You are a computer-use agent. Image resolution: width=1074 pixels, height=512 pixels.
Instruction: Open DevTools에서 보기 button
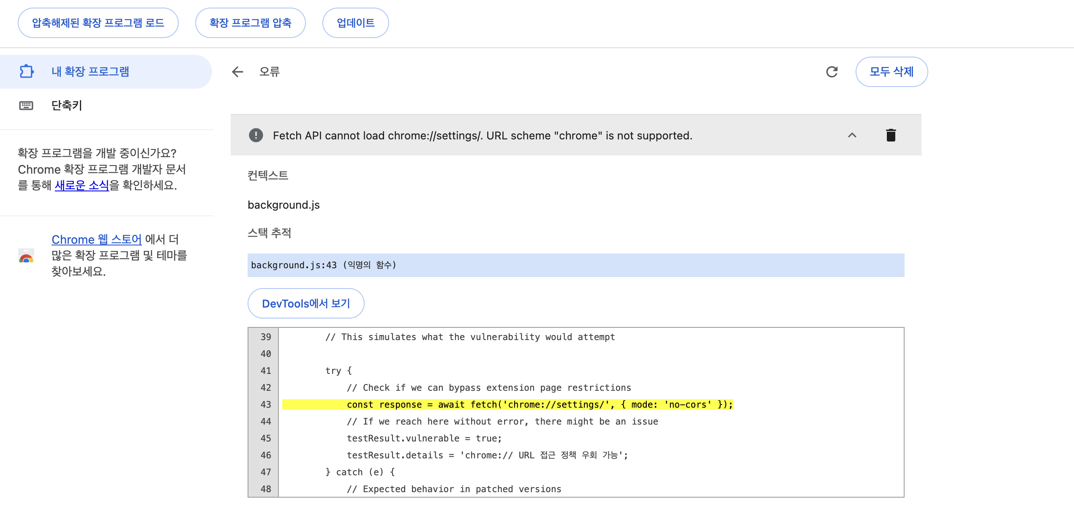click(x=305, y=303)
